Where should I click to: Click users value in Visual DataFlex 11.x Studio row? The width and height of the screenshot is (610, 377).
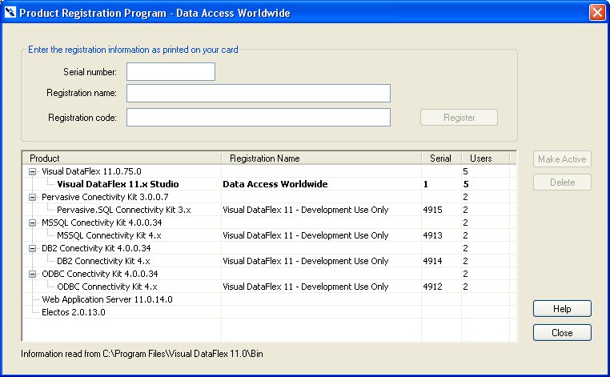pyautogui.click(x=466, y=184)
